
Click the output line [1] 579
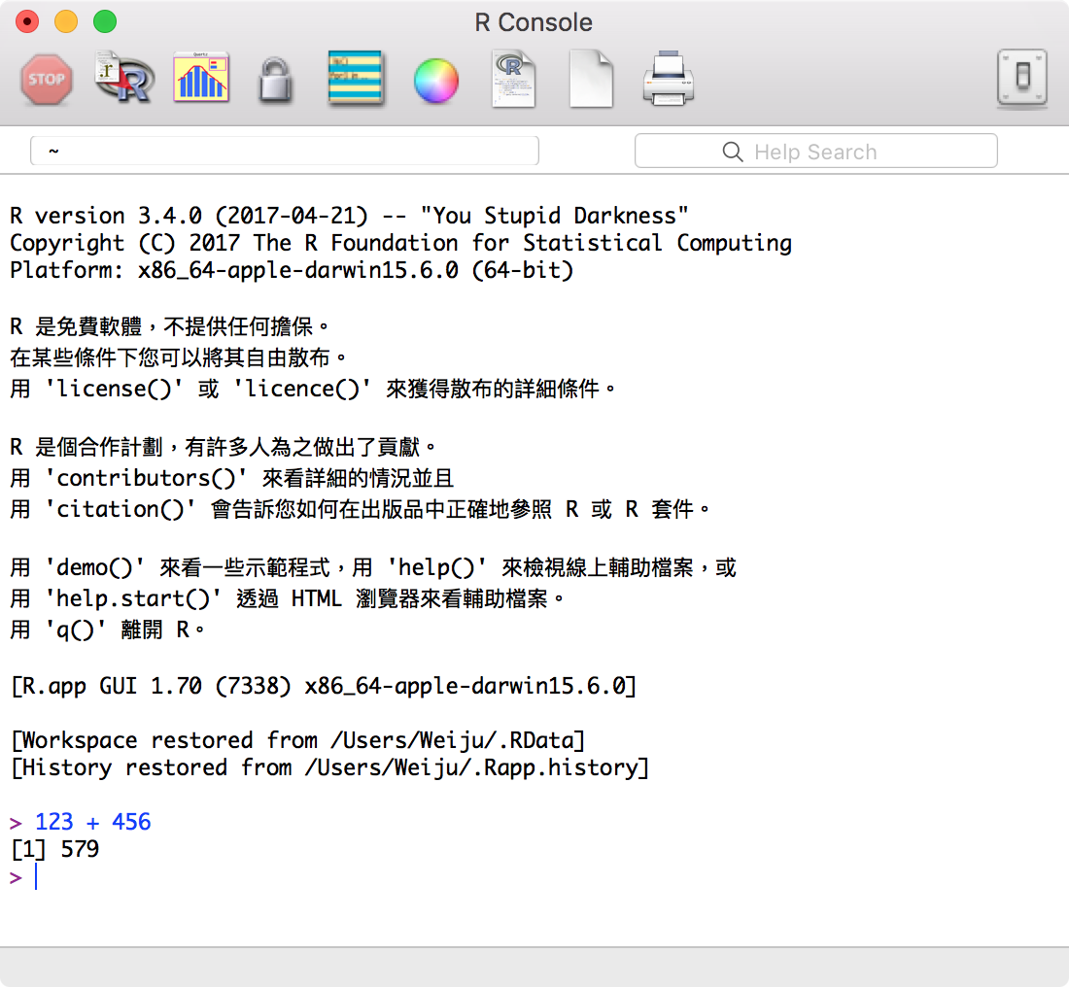(54, 850)
